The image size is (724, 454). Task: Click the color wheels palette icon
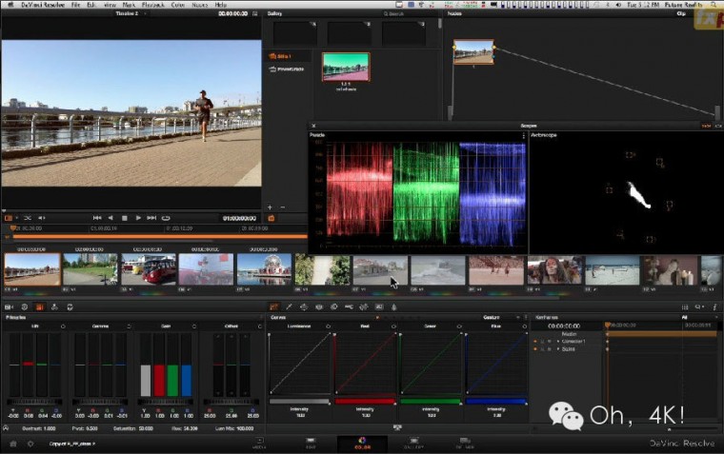[39, 306]
